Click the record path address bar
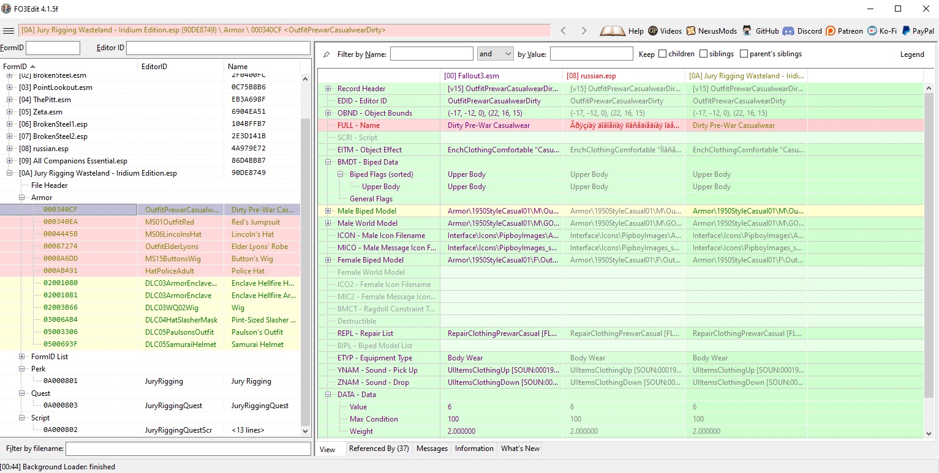This screenshot has width=939, height=473. click(285, 30)
